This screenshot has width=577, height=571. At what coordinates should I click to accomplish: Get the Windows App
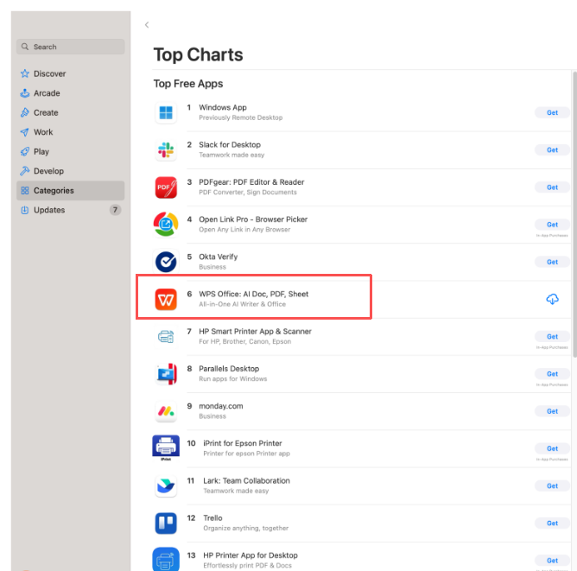[552, 112]
